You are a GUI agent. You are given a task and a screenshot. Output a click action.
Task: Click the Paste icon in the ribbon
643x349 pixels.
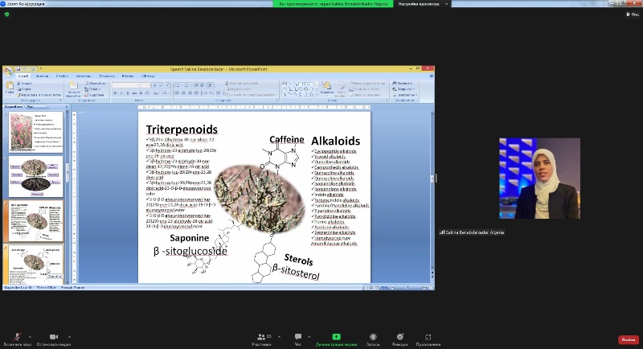coord(10,89)
